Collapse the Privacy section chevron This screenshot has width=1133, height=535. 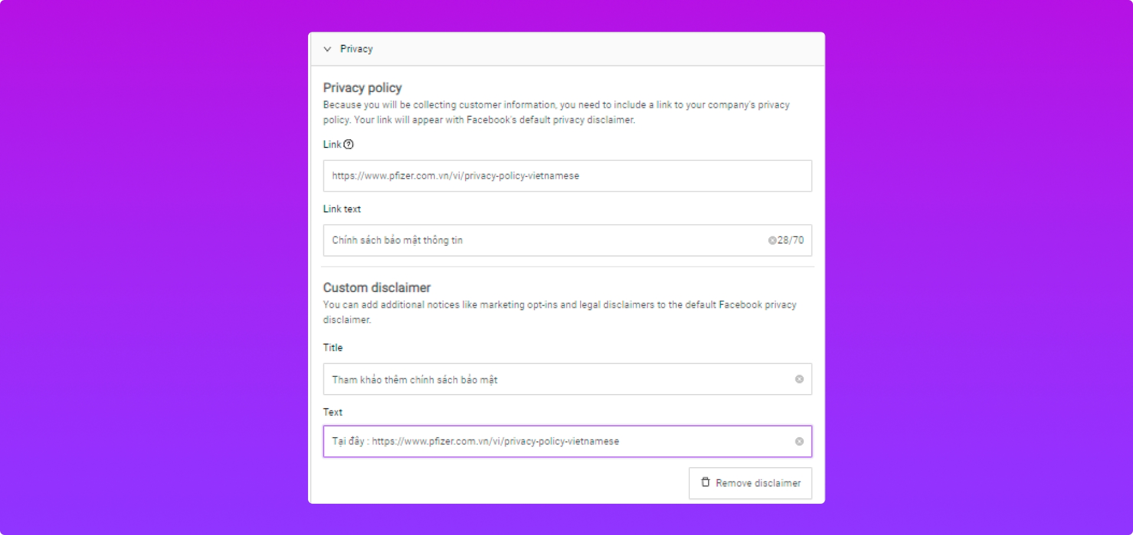(x=328, y=49)
